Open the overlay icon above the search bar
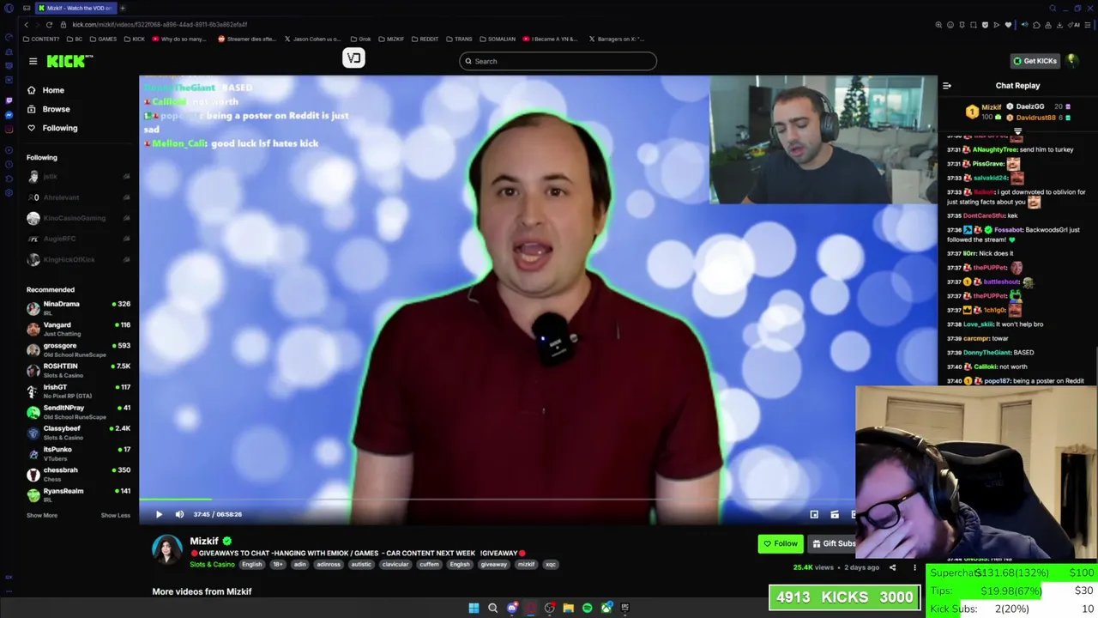 [353, 58]
